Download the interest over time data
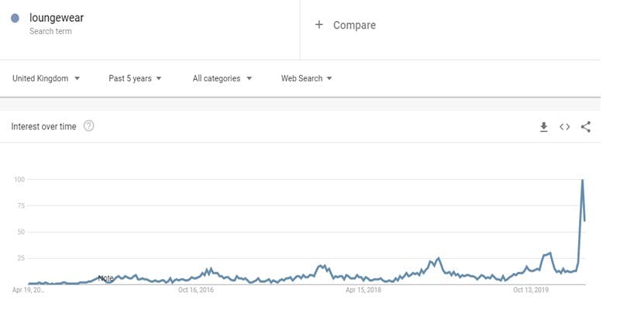 544,127
